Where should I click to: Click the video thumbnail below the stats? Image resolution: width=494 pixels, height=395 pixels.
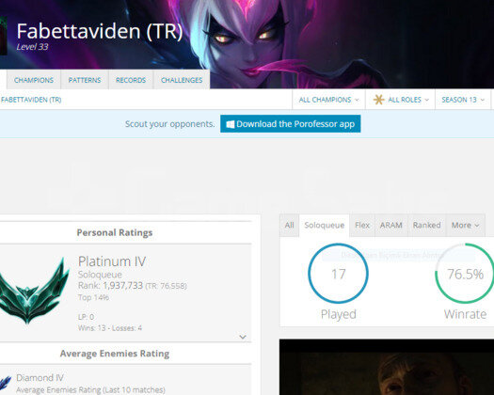[x=387, y=367]
